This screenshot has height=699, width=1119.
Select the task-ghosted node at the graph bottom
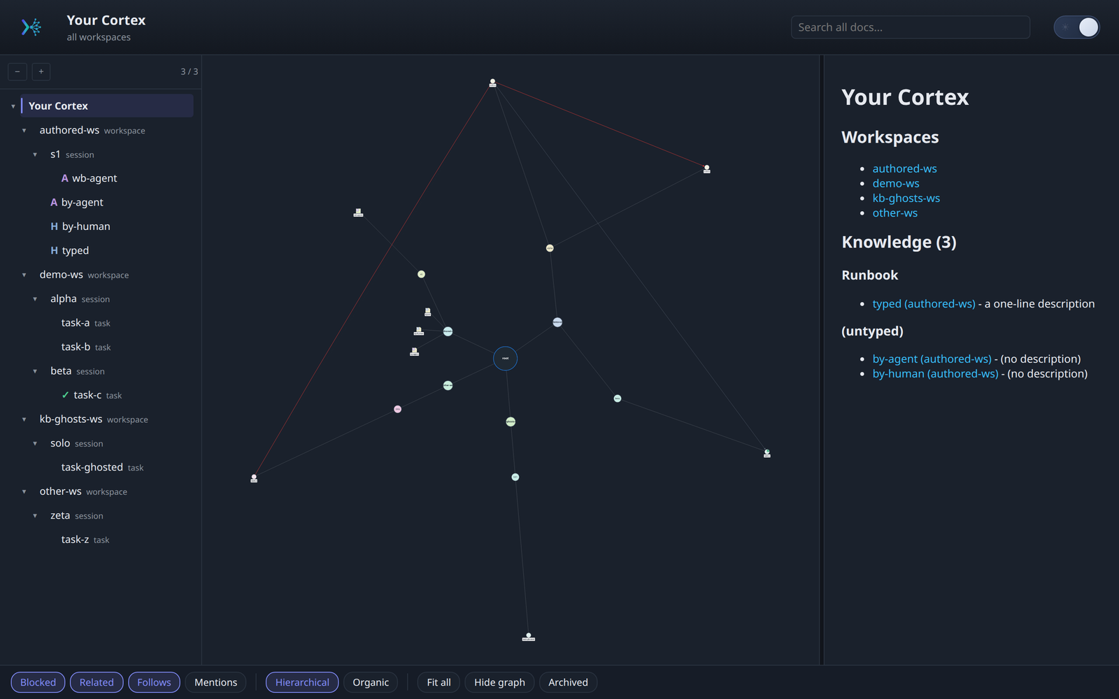[x=528, y=637]
